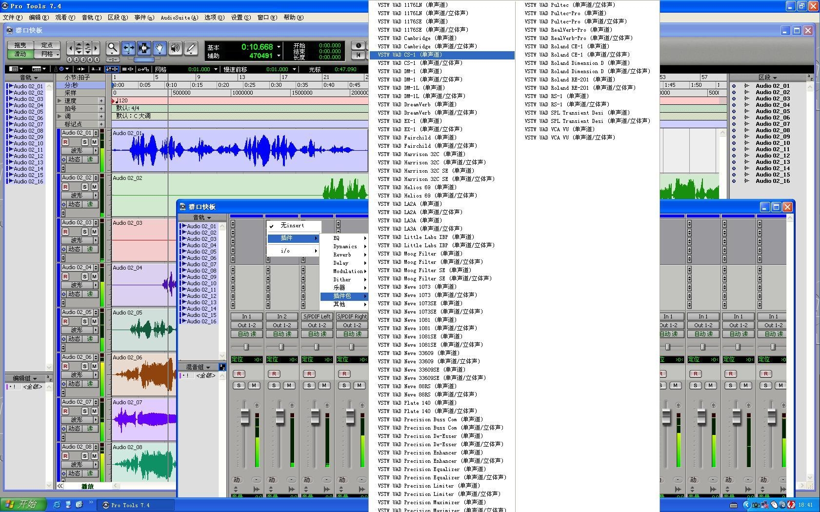Open the i/o insert submenu

(293, 251)
